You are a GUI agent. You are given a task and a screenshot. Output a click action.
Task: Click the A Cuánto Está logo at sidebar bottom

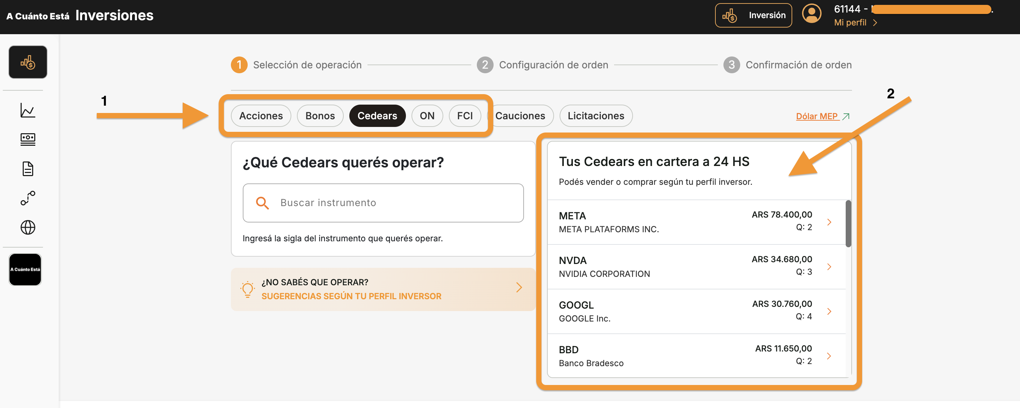25,269
